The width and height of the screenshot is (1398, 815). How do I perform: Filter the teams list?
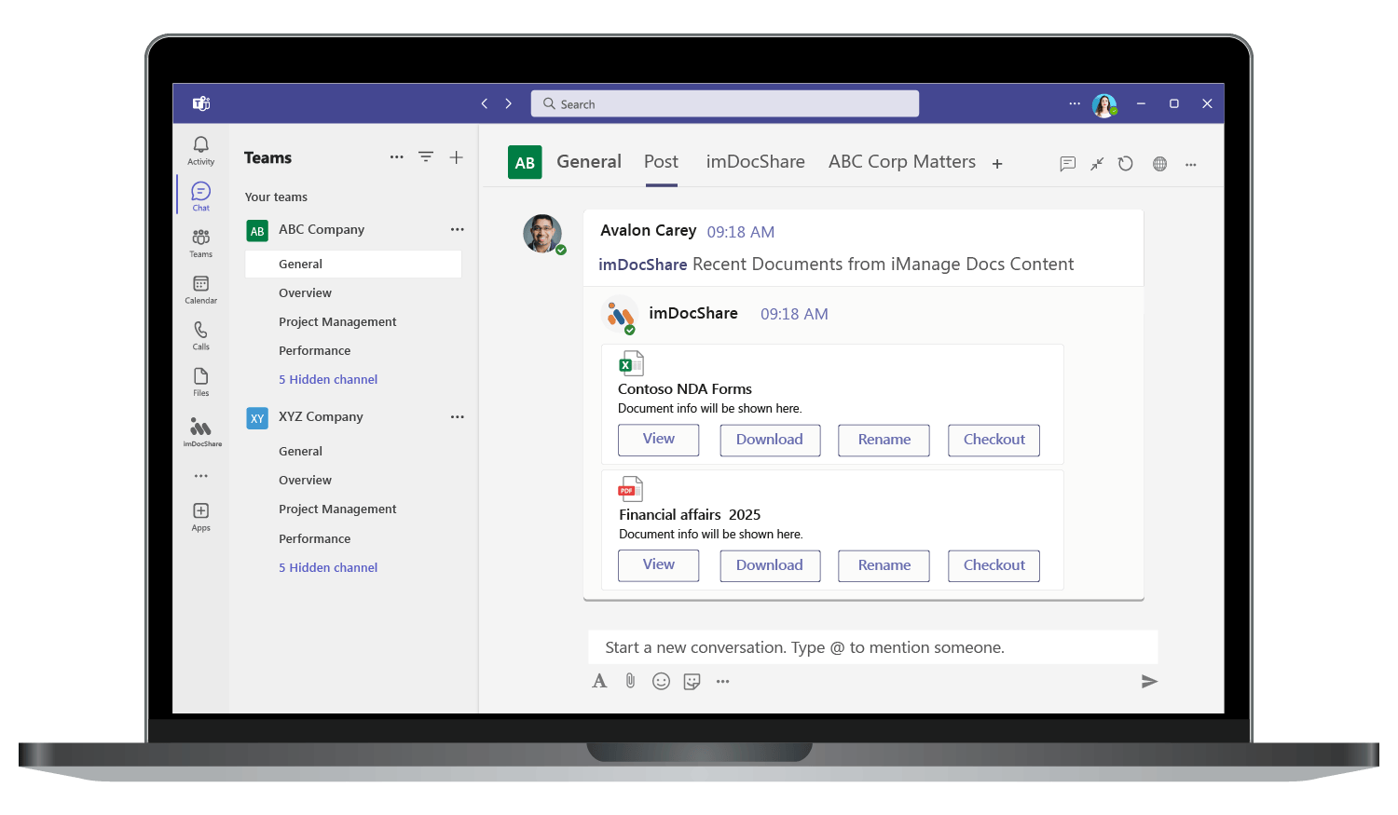click(x=426, y=157)
